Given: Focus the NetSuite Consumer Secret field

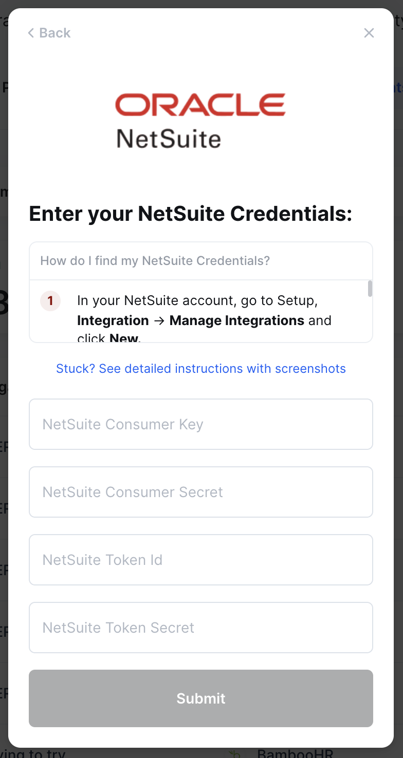Looking at the screenshot, I should tap(201, 492).
